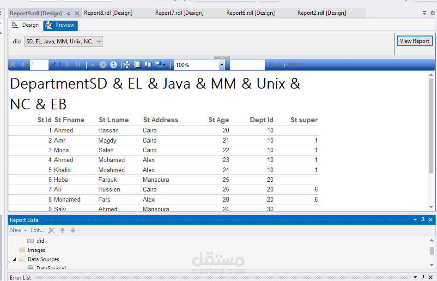This screenshot has width=437, height=281.
Task: Click the Magdy last name cell
Action: coord(107,140)
